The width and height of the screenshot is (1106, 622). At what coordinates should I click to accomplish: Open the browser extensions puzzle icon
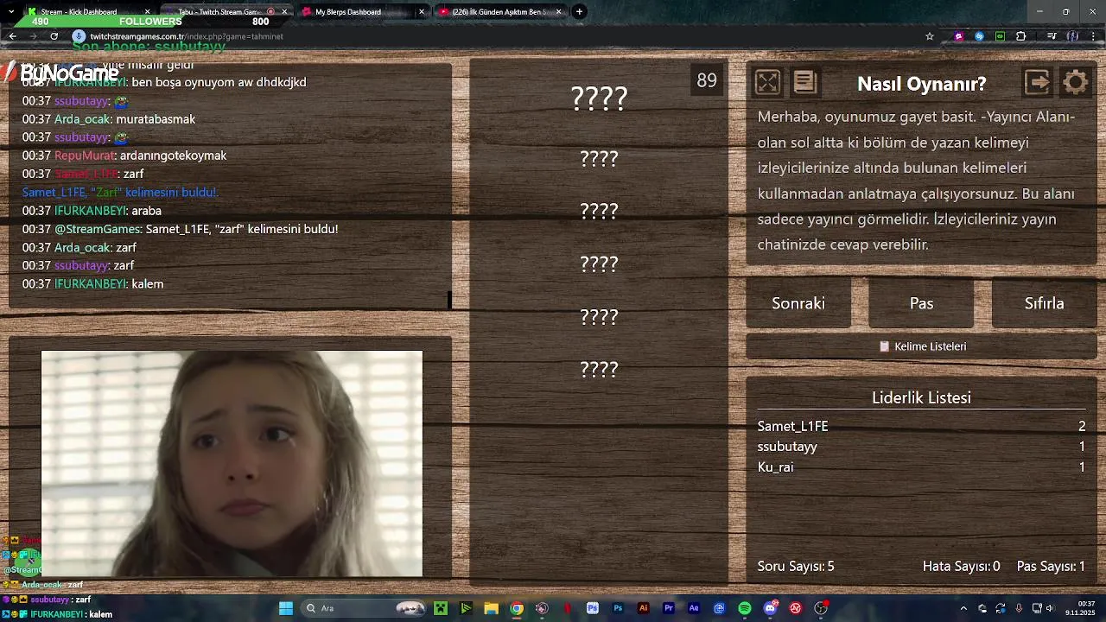pos(1021,36)
